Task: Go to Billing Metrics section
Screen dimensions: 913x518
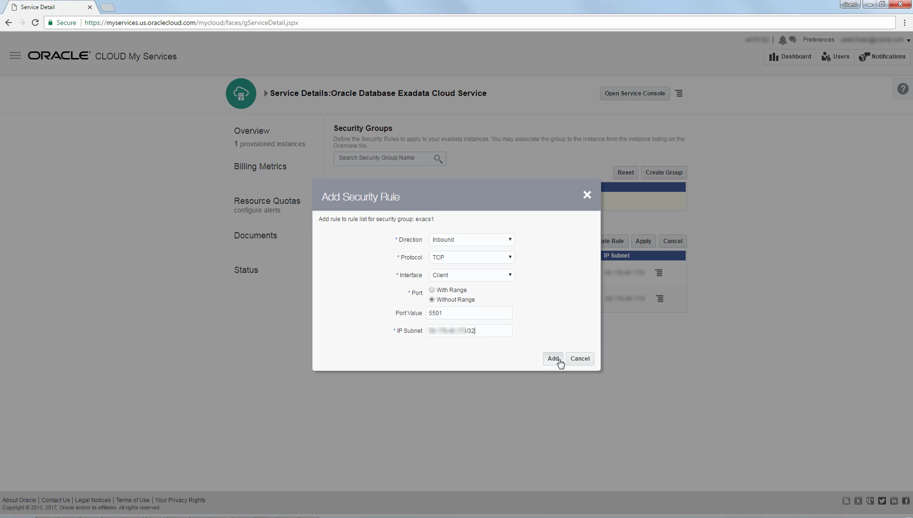Action: click(260, 166)
